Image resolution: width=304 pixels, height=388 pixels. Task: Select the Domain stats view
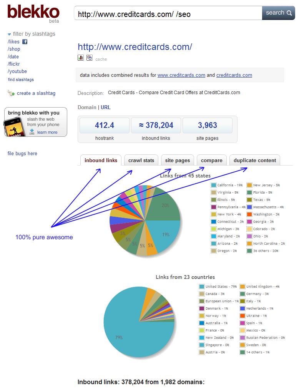pos(87,108)
